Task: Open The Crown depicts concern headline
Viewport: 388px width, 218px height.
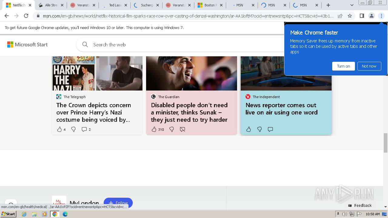Action: pyautogui.click(x=94, y=112)
